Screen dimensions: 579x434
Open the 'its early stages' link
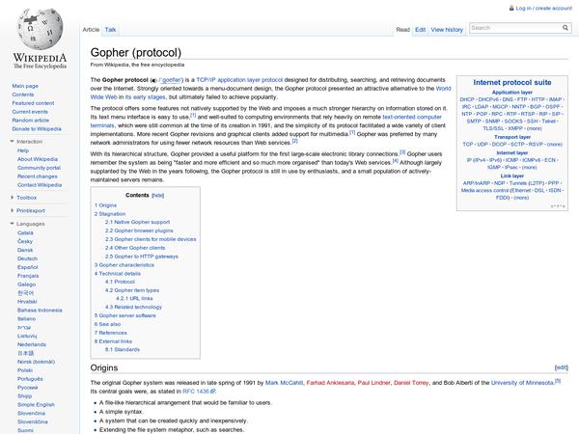145,97
